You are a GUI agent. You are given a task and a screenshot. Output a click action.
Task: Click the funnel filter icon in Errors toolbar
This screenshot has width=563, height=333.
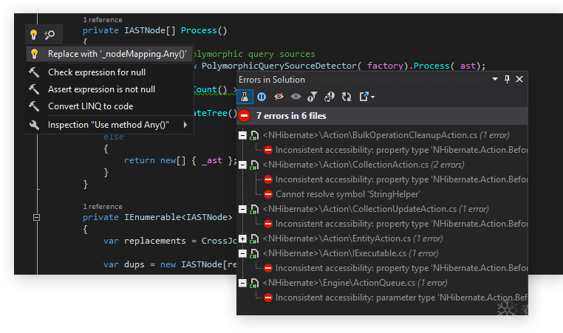point(312,96)
